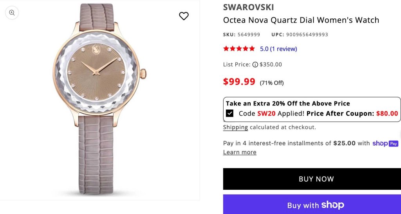
Task: Open Learn more about installments
Action: pos(240,152)
